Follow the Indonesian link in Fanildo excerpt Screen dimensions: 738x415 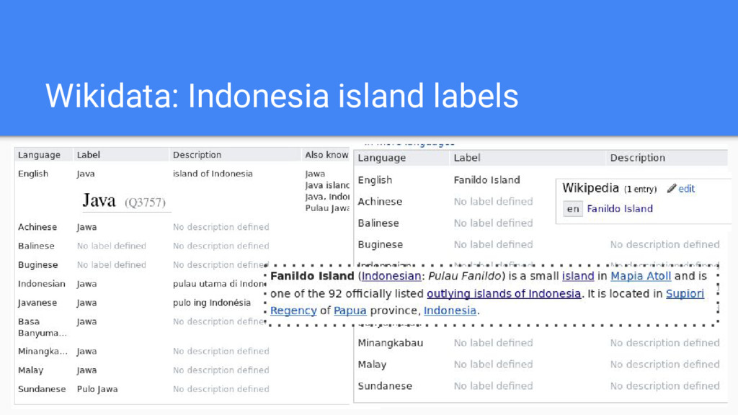pyautogui.click(x=391, y=276)
